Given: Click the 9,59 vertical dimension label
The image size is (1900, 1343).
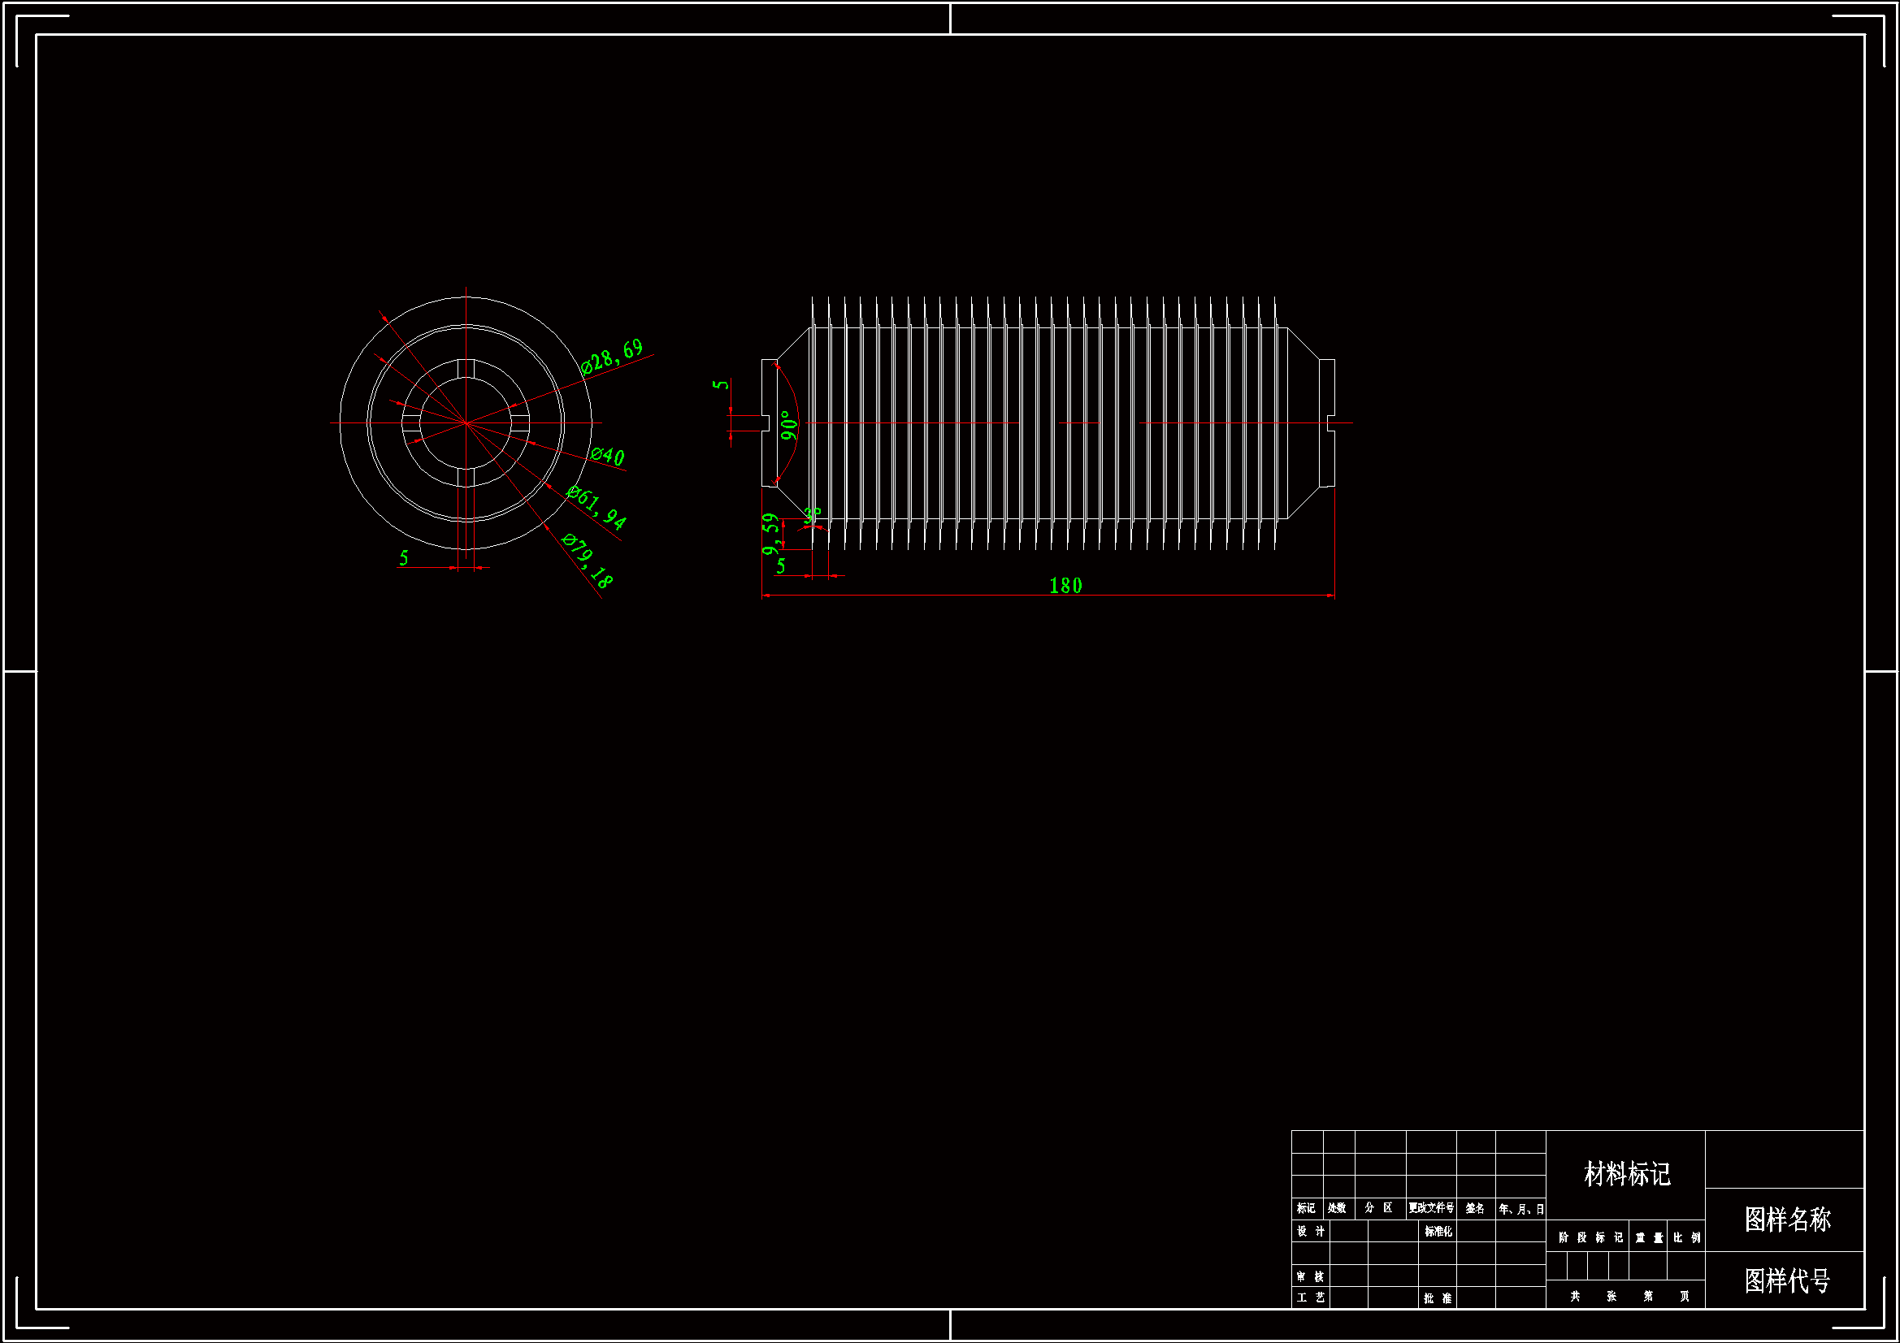Looking at the screenshot, I should point(770,535).
